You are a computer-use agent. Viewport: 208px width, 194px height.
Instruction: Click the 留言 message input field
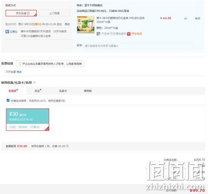tap(139, 46)
